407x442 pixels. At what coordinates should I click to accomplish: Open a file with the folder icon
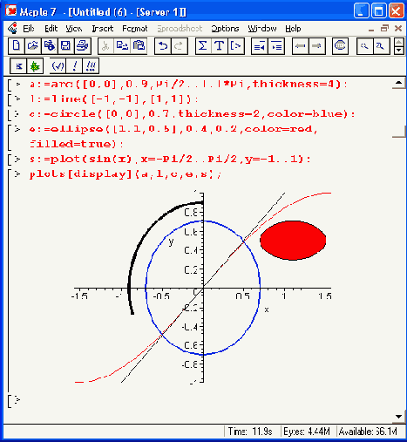pyautogui.click(x=33, y=46)
